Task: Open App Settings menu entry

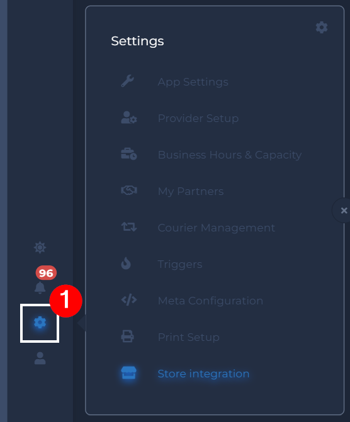Action: tap(193, 82)
